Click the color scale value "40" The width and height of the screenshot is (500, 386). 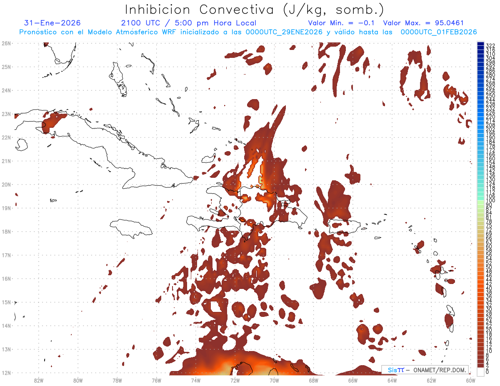[x=489, y=288]
